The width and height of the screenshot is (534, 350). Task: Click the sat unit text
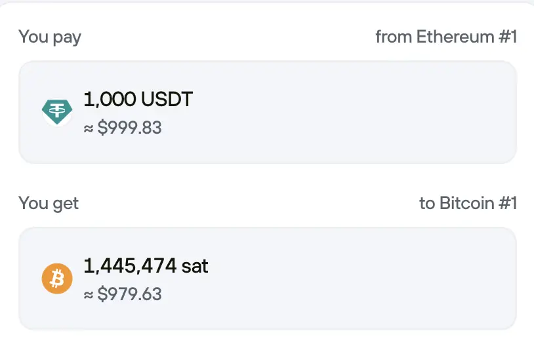(x=195, y=265)
